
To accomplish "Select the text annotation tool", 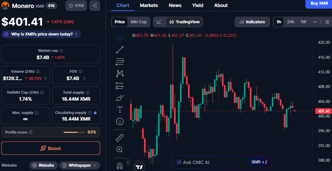I will coord(120,110).
